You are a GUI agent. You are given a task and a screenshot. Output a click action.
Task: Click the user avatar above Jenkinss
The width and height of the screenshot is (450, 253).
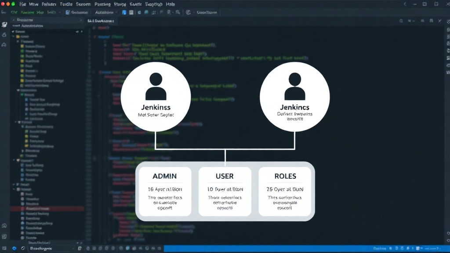pos(156,86)
